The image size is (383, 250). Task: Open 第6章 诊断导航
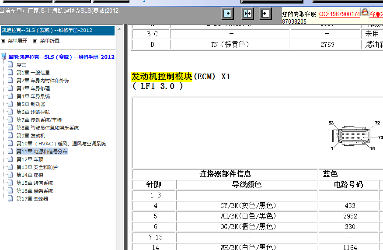pos(33,112)
